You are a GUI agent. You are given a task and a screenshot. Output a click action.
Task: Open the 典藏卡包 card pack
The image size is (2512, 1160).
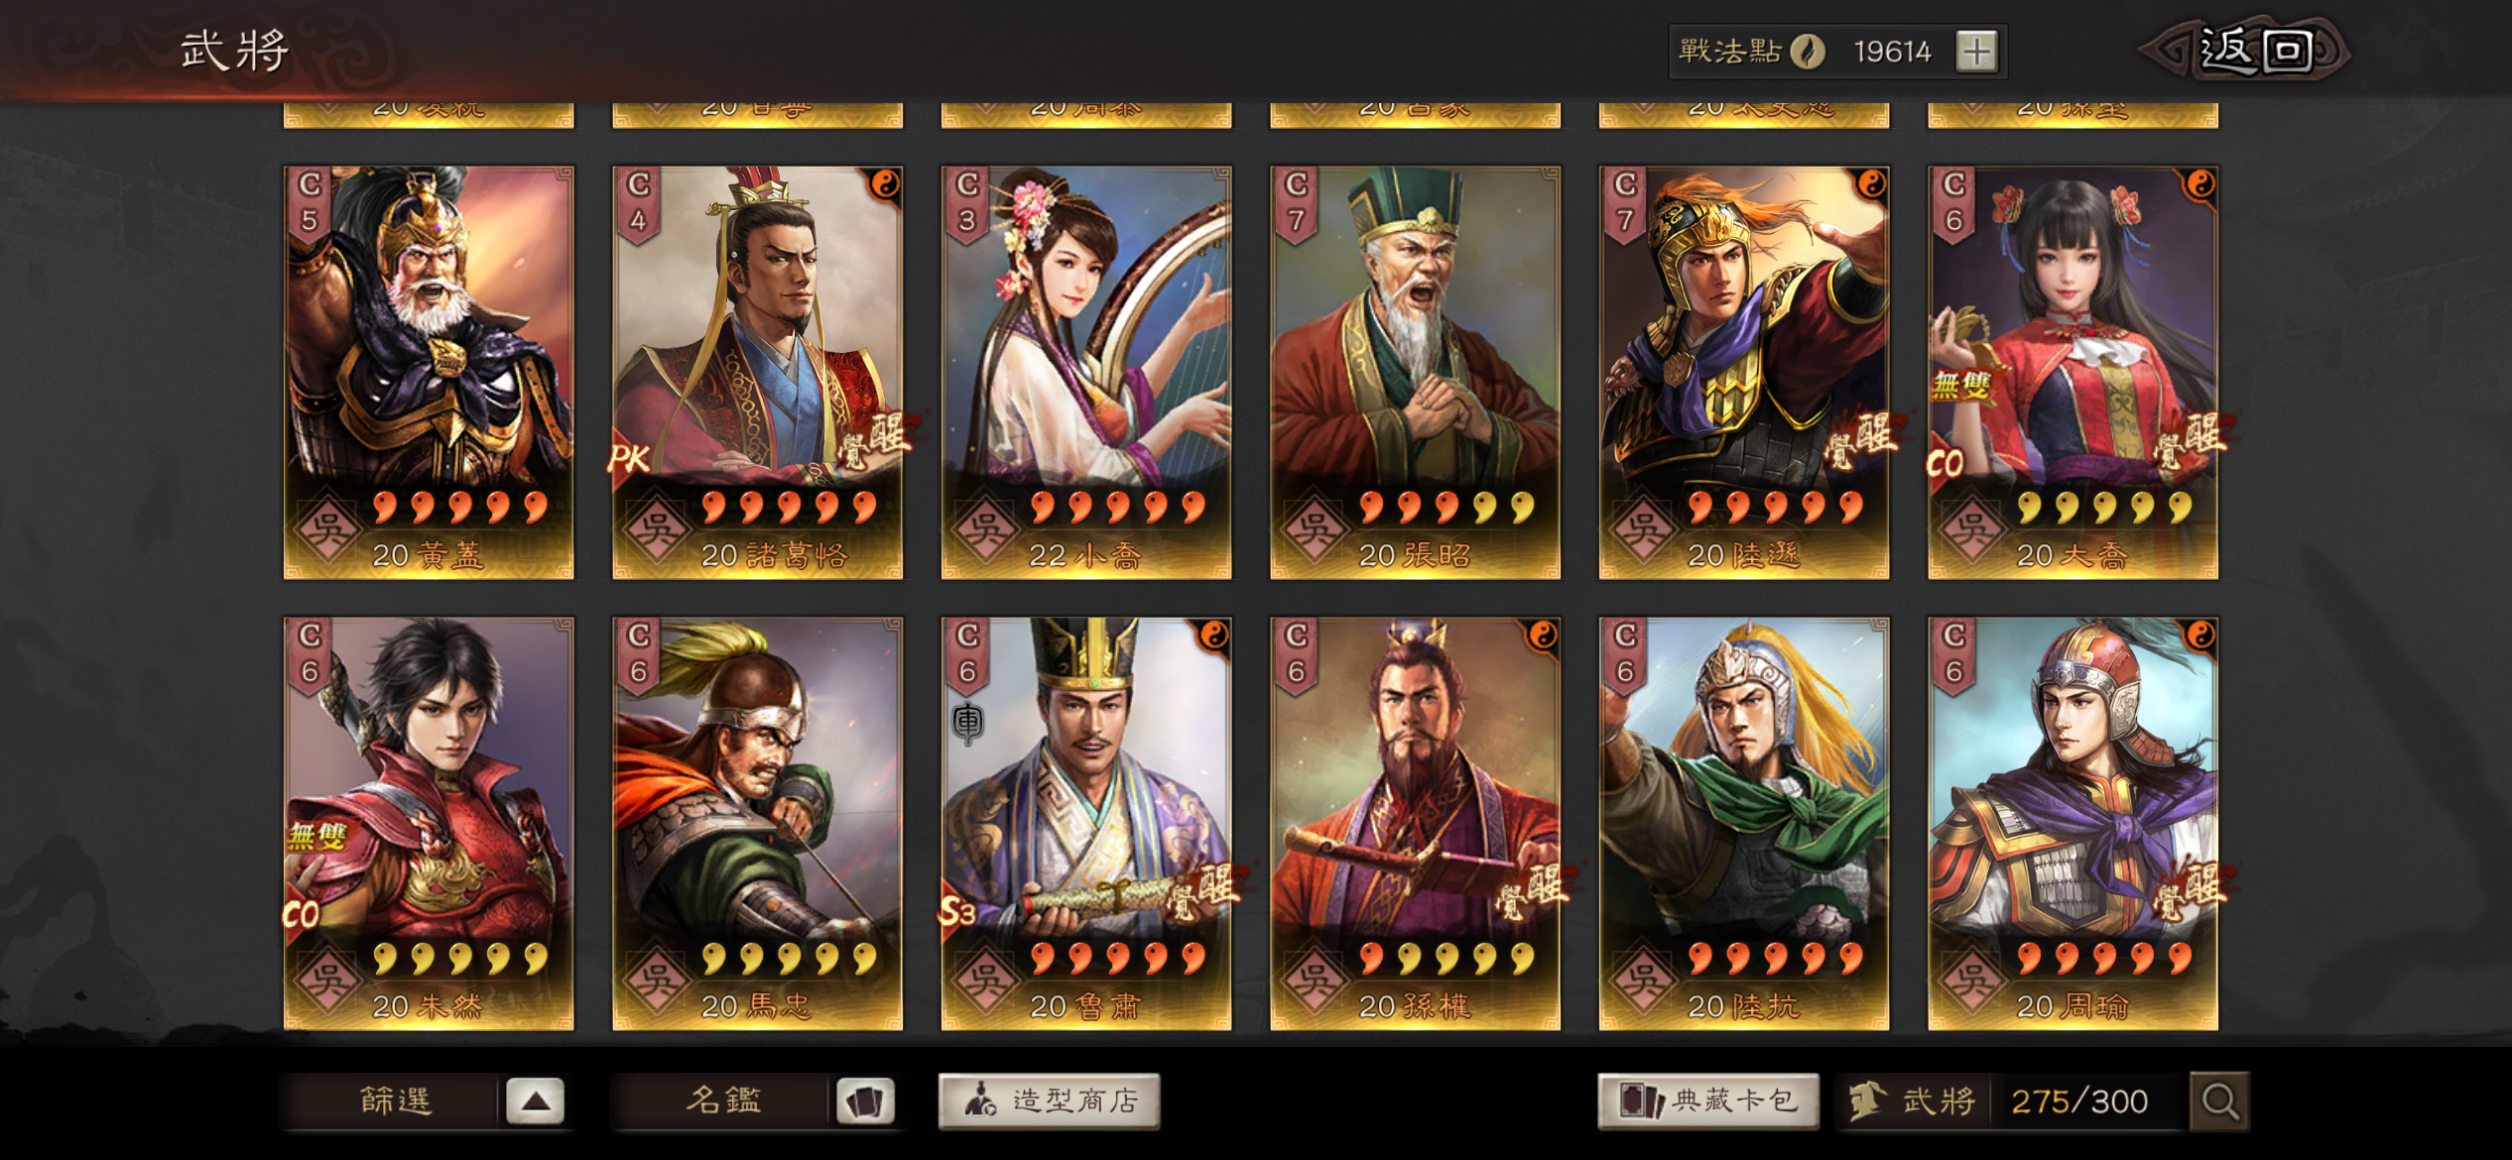coord(1708,1102)
